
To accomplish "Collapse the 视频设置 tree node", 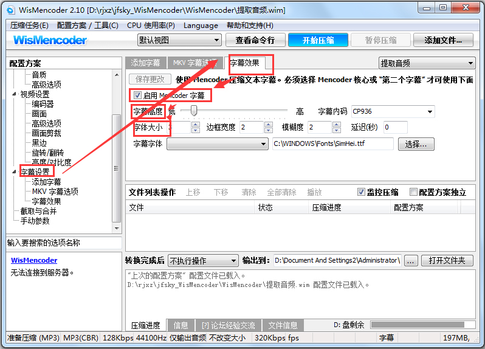I will [14, 94].
